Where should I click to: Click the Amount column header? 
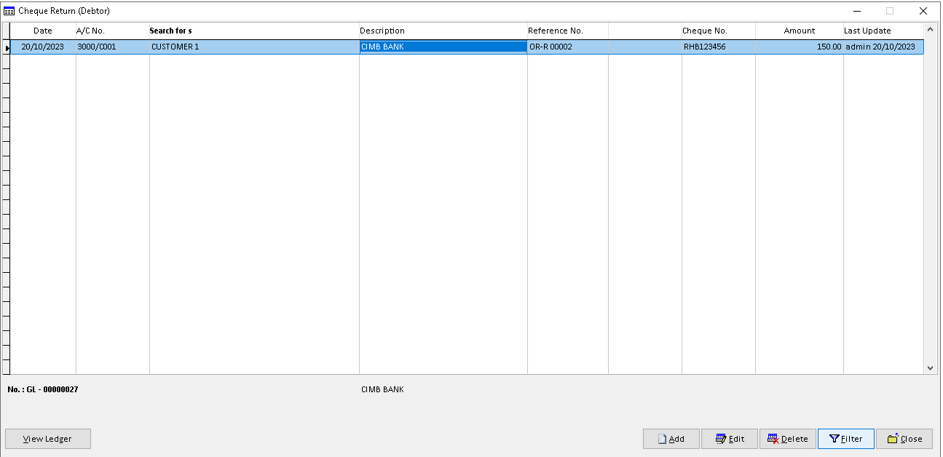click(x=799, y=31)
